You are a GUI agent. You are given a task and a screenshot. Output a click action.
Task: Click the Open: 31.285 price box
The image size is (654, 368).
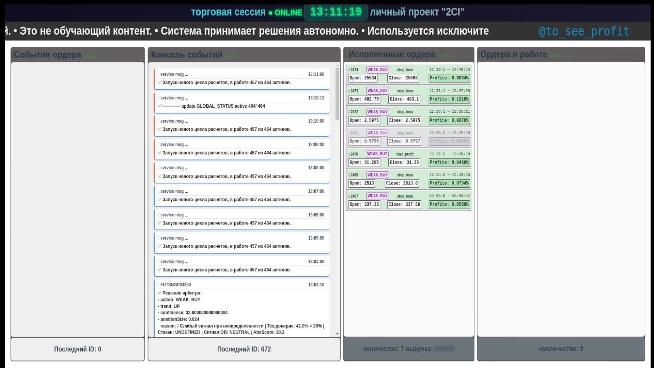tap(364, 163)
